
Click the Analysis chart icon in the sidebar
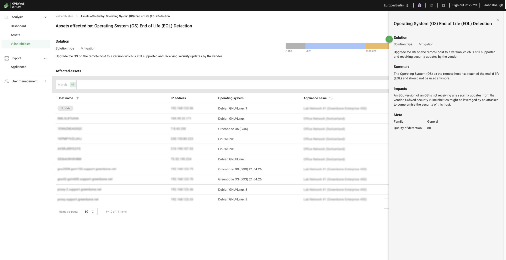coord(6,17)
